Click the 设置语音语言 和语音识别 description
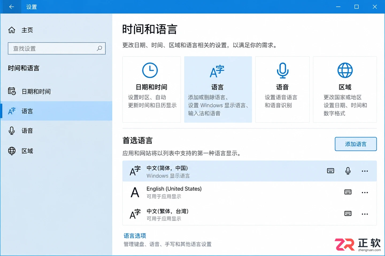The image size is (385, 256). (x=281, y=101)
